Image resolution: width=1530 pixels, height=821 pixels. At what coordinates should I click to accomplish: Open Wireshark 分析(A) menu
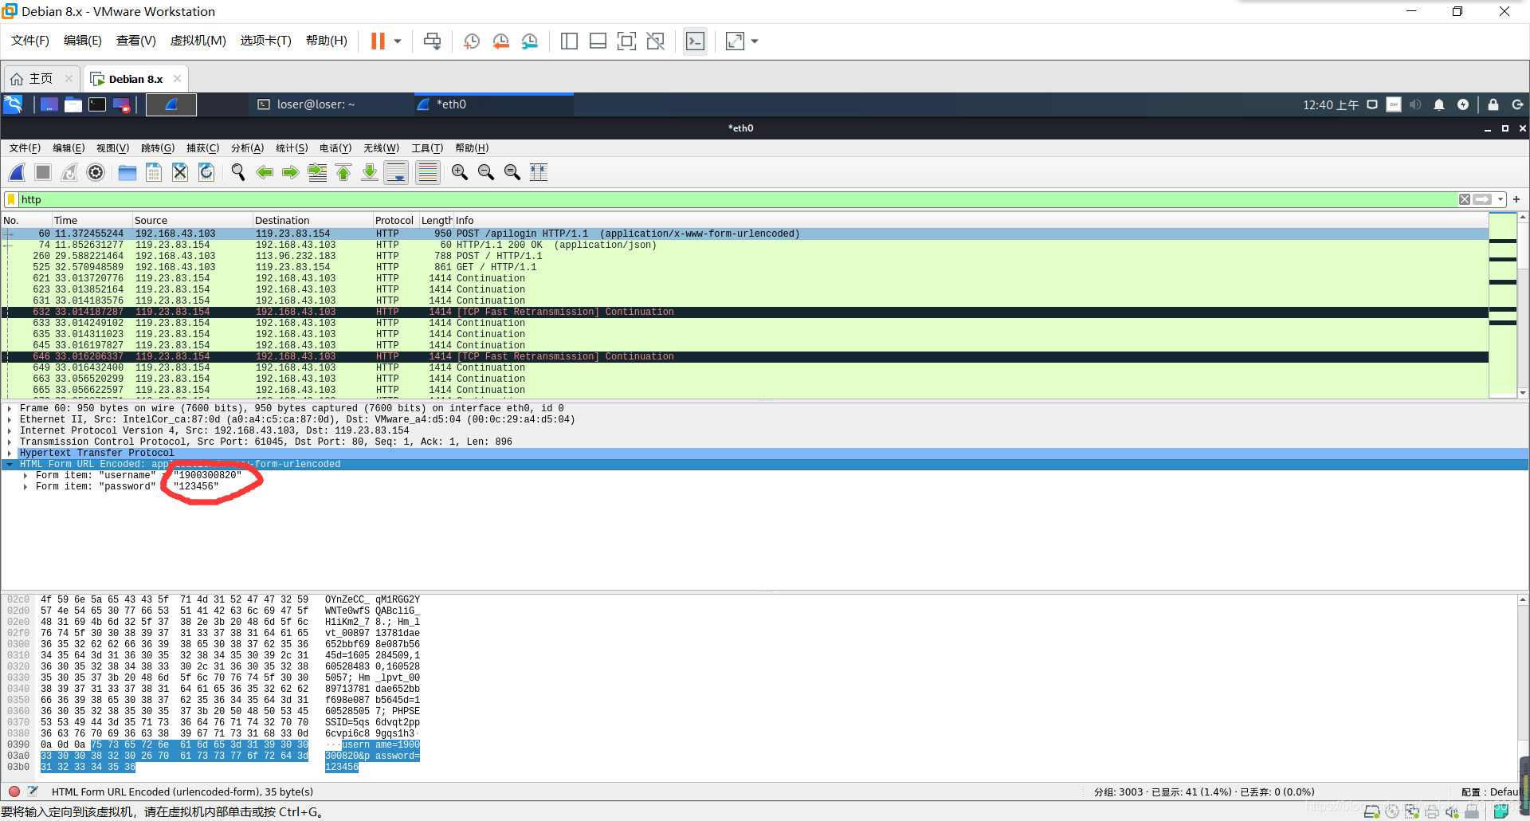click(x=247, y=148)
